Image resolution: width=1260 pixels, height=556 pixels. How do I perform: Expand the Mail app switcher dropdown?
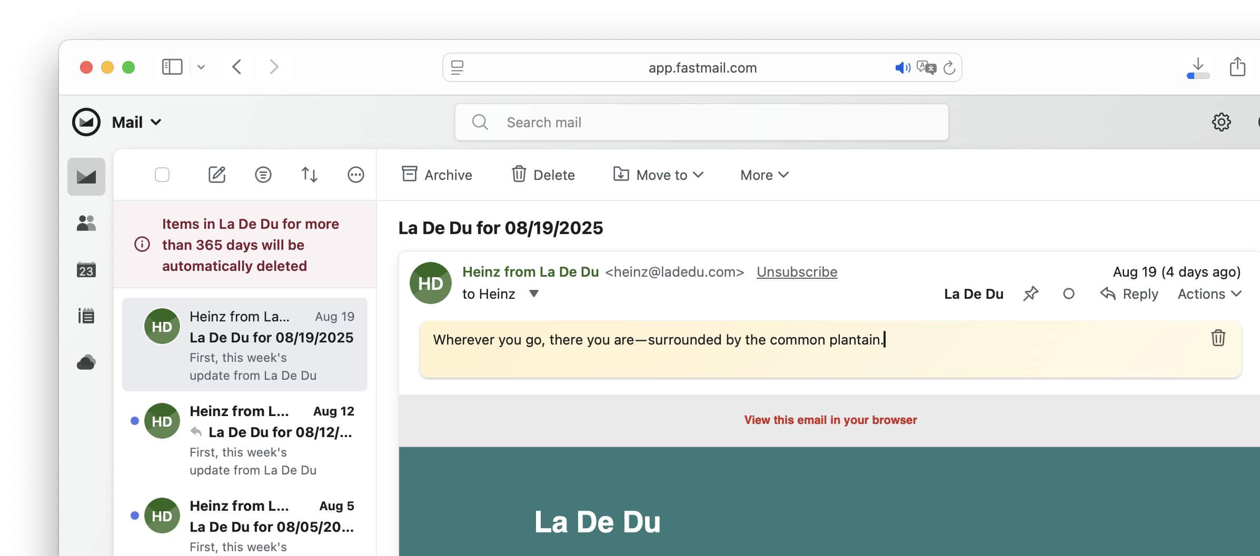click(x=136, y=122)
